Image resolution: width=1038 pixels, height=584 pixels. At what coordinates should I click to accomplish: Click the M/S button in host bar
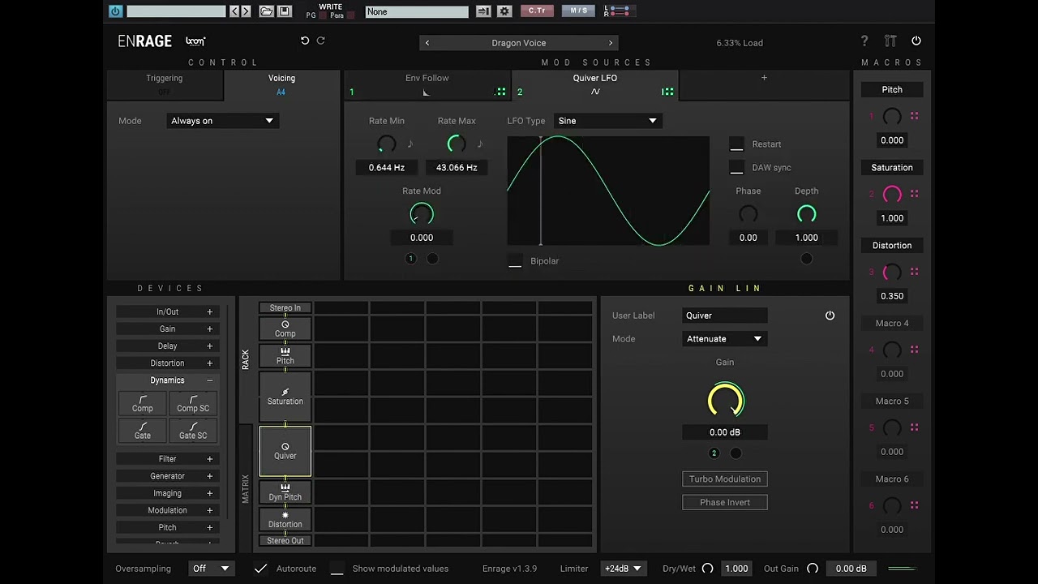[578, 11]
